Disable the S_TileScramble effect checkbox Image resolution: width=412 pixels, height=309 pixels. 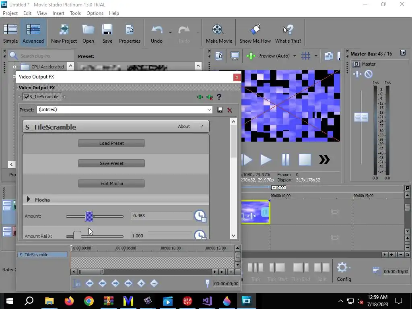27,97
